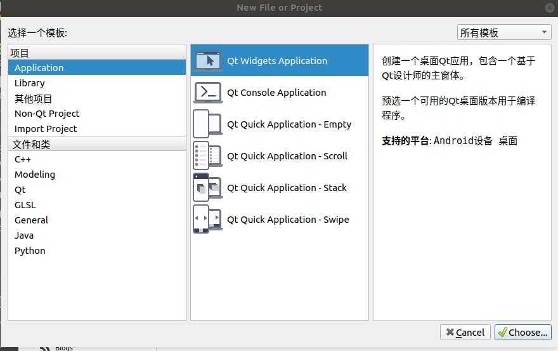Viewport: 558px width, 351px height.
Task: Click the Qt Quick Application - Swipe icon
Action: point(208,219)
